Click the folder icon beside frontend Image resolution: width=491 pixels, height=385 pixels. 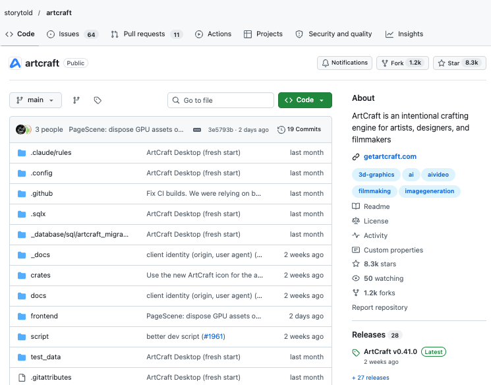22,316
